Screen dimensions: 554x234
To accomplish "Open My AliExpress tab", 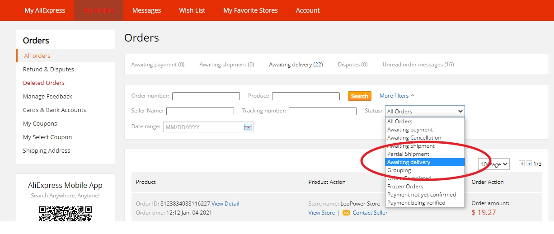I will pyautogui.click(x=45, y=10).
